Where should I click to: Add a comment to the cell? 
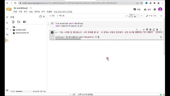point(147,30)
